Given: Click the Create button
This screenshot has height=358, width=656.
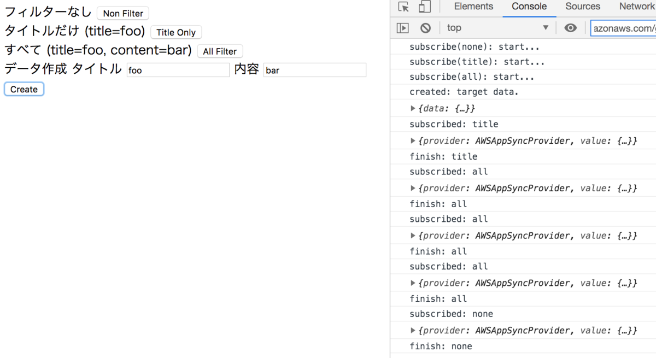Looking at the screenshot, I should tap(24, 89).
